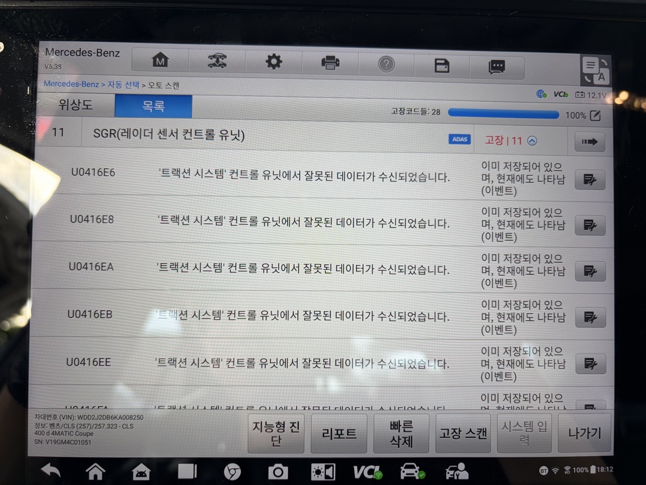The image size is (646, 485).
Task: Open the M home icon in top toolbar
Action: coord(160,61)
